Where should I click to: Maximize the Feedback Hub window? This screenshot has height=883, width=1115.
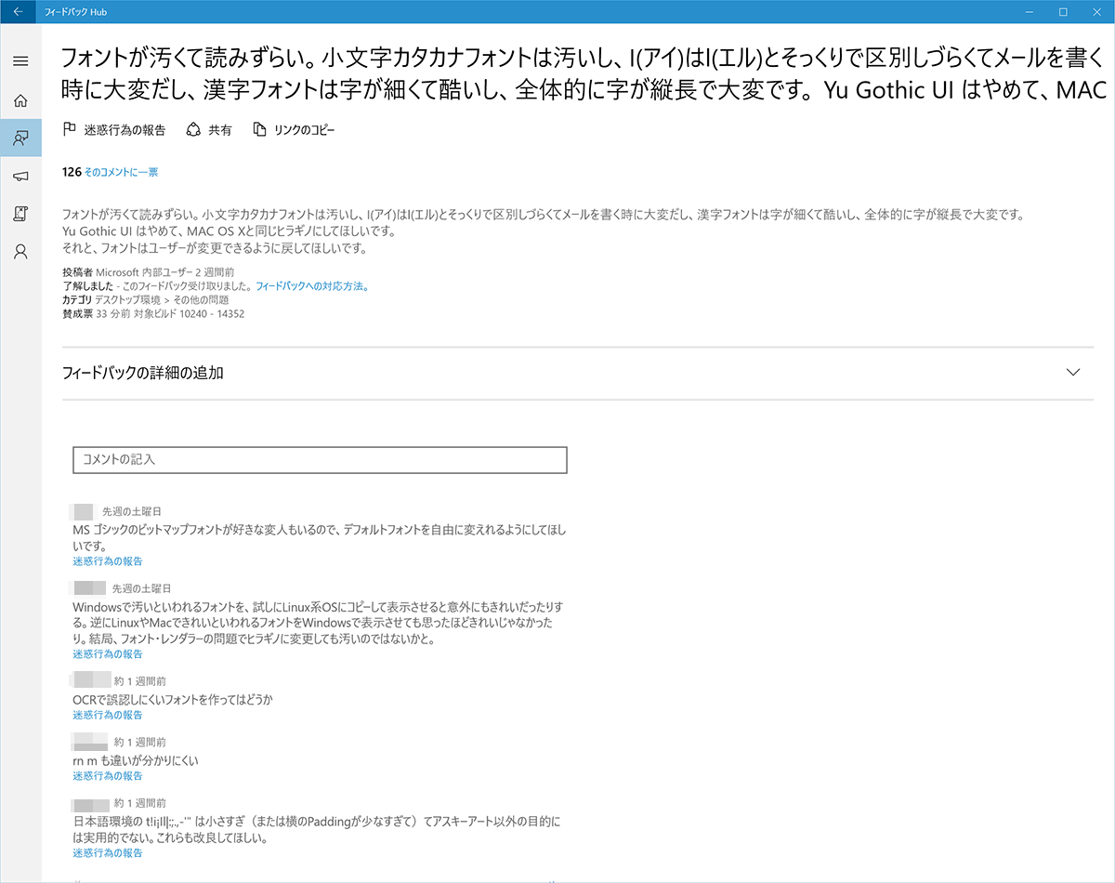click(1064, 12)
